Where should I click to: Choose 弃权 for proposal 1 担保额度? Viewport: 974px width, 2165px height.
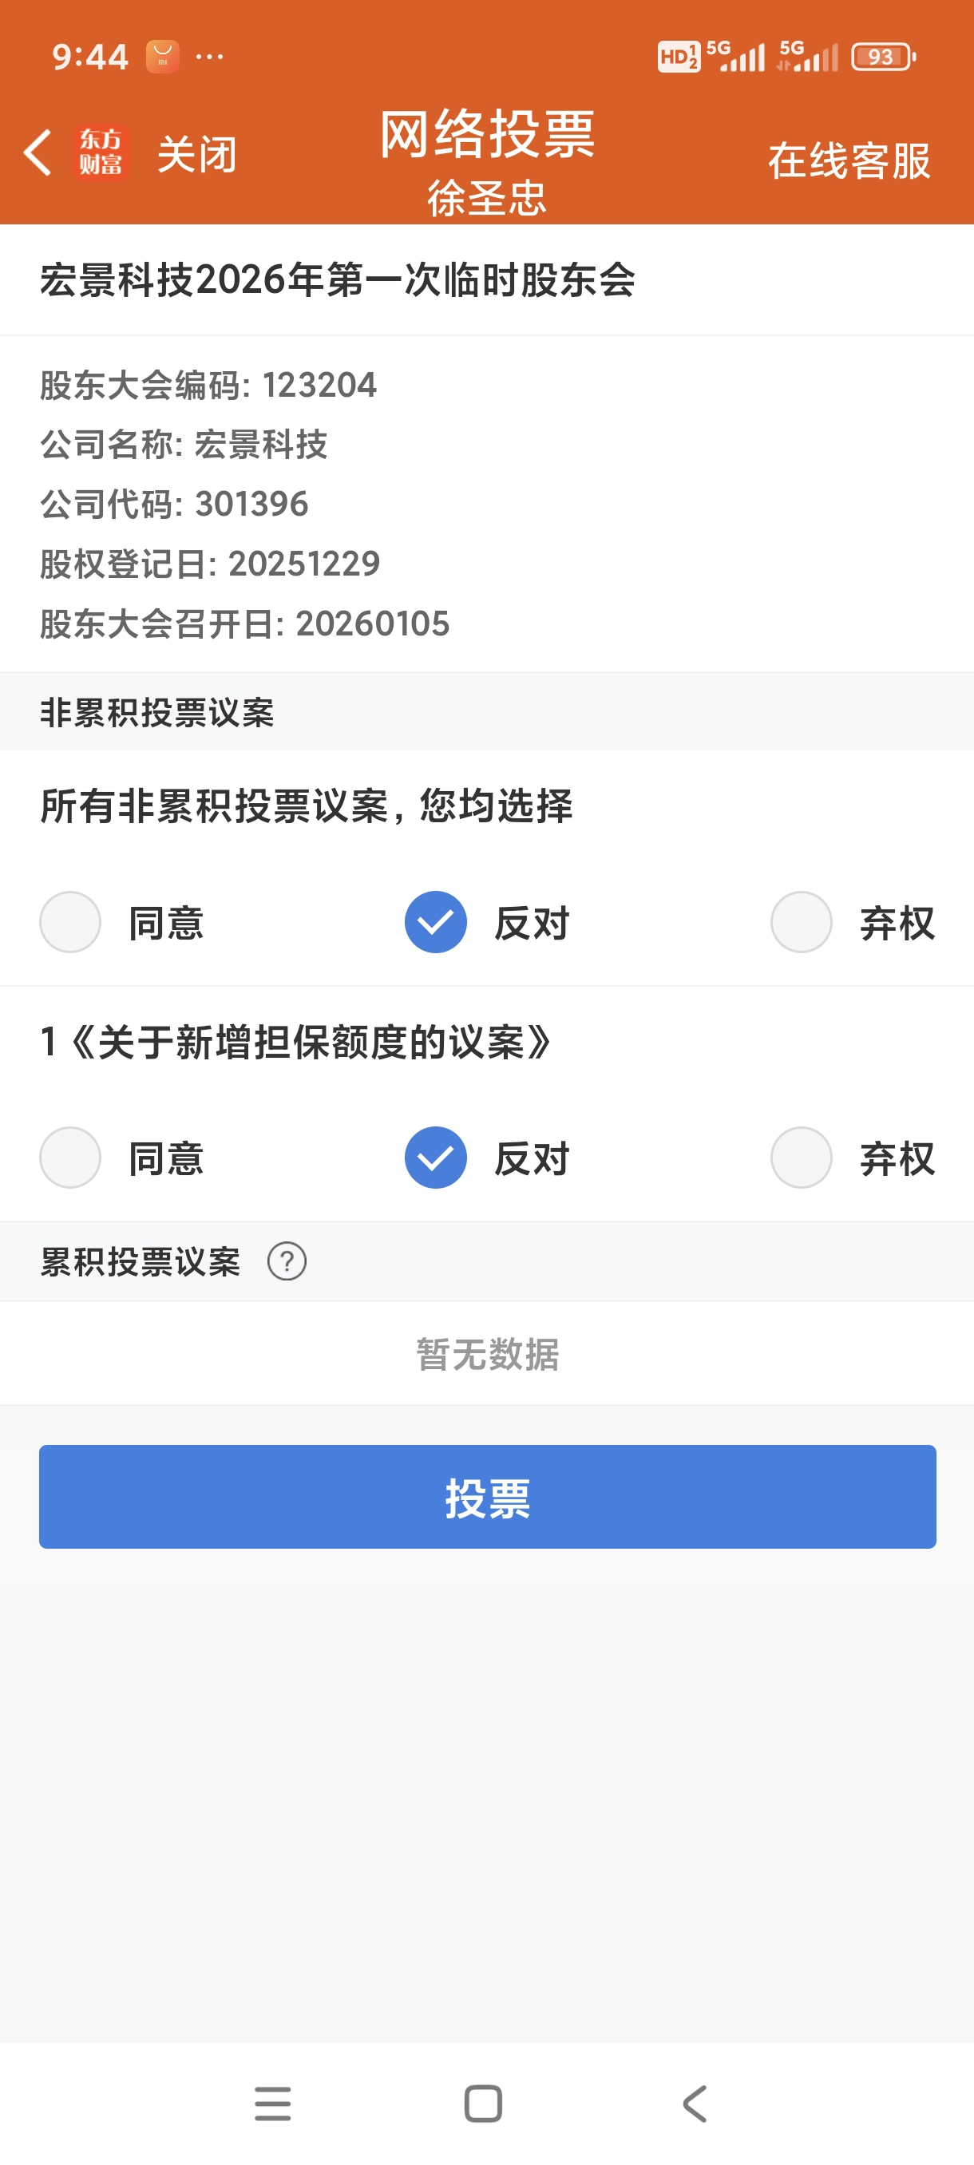(x=802, y=1158)
